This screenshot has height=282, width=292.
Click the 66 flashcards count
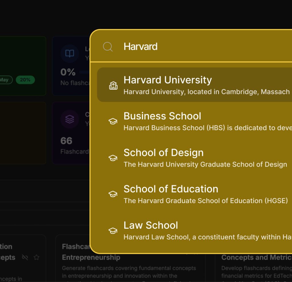click(x=66, y=141)
